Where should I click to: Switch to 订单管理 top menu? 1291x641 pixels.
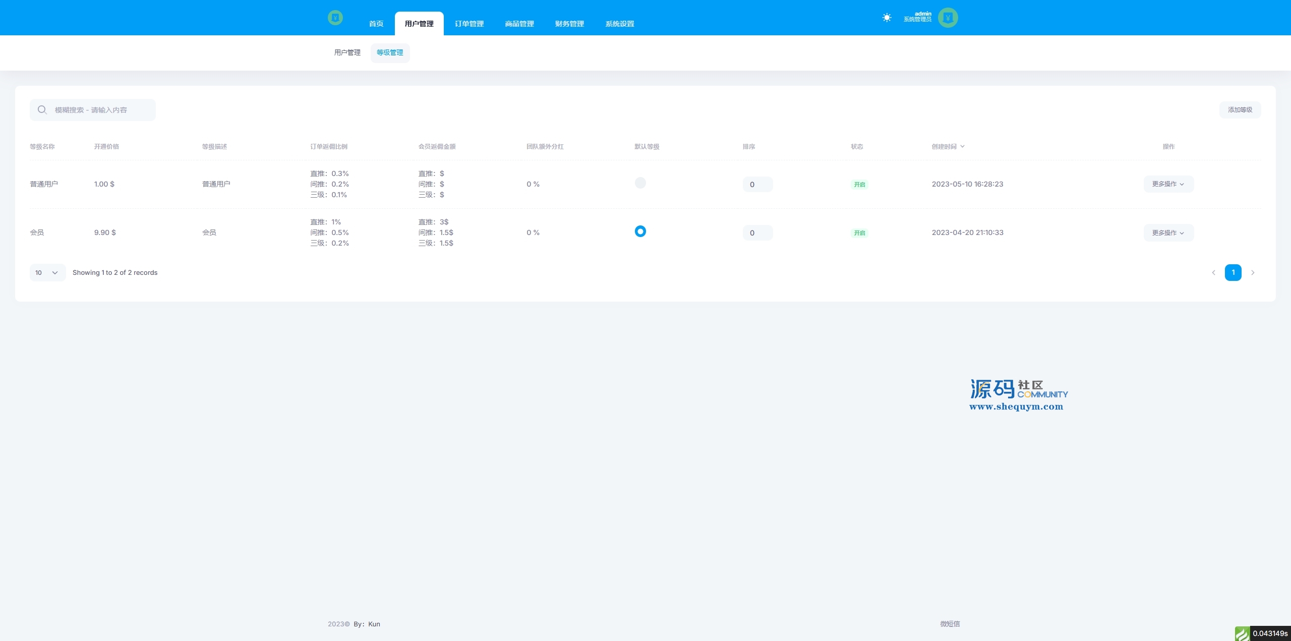[469, 24]
